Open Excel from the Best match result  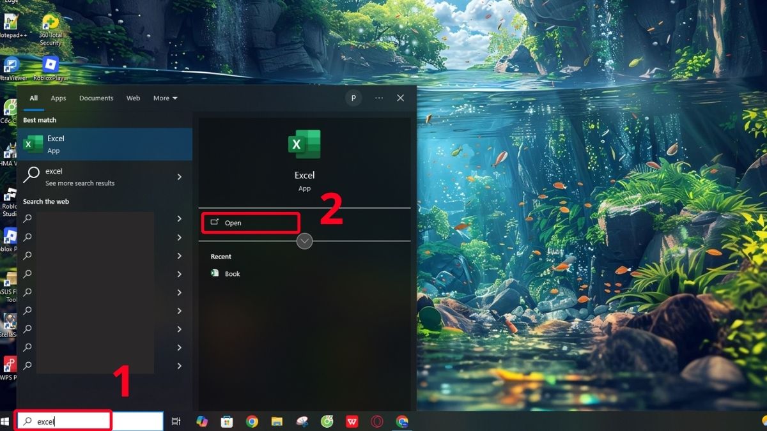click(x=104, y=144)
